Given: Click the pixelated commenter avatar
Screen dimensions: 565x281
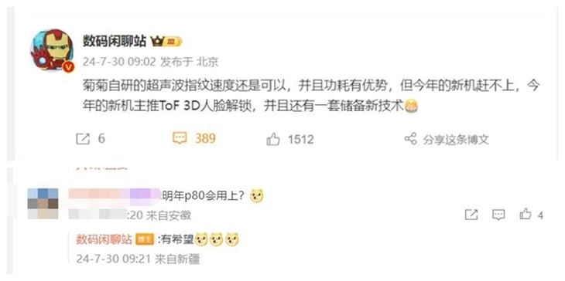Looking at the screenshot, I should pos(43,204).
